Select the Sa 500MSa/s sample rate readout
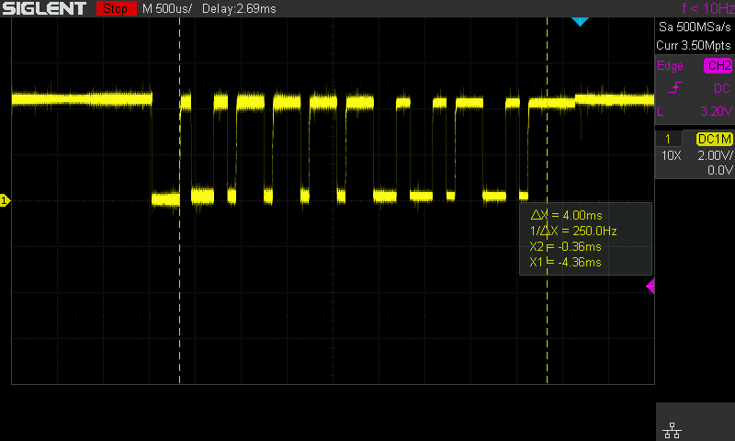This screenshot has width=735, height=441. coord(695,28)
